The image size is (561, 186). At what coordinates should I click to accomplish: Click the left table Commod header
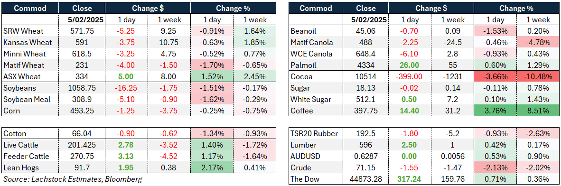[30, 8]
